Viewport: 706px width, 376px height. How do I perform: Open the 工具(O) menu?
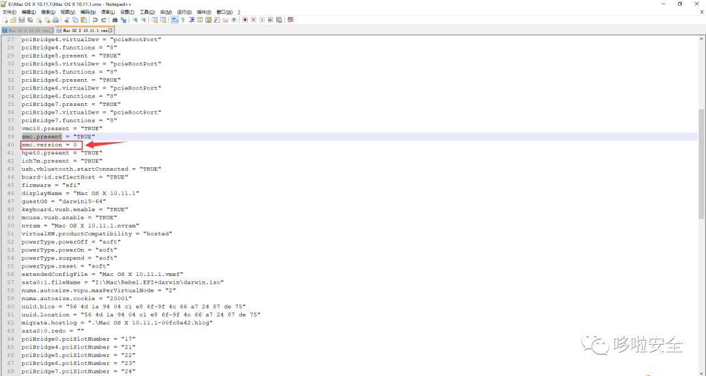[x=147, y=12]
